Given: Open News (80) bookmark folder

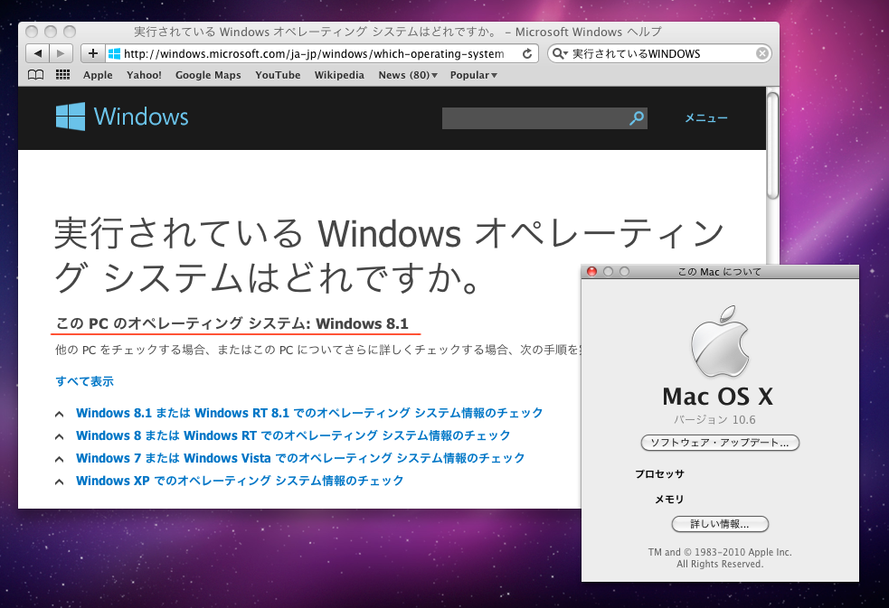Looking at the screenshot, I should coord(408,75).
